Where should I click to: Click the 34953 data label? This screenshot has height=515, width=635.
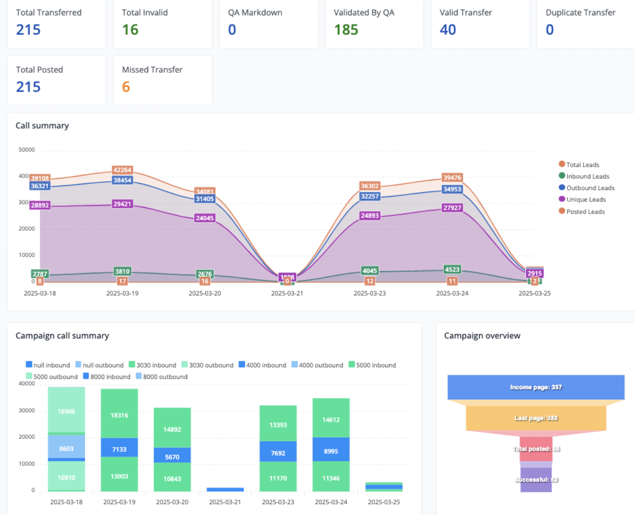(x=452, y=189)
